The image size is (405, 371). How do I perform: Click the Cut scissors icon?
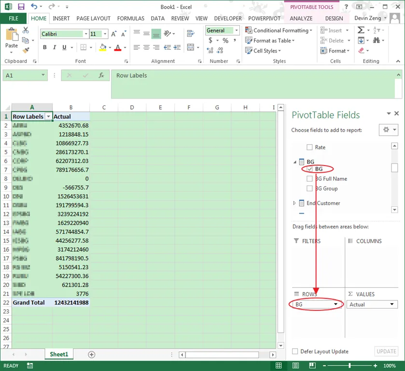click(25, 30)
